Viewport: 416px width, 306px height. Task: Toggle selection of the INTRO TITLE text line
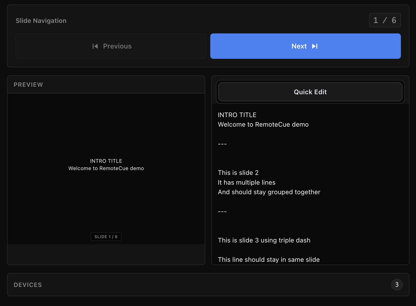coord(237,115)
